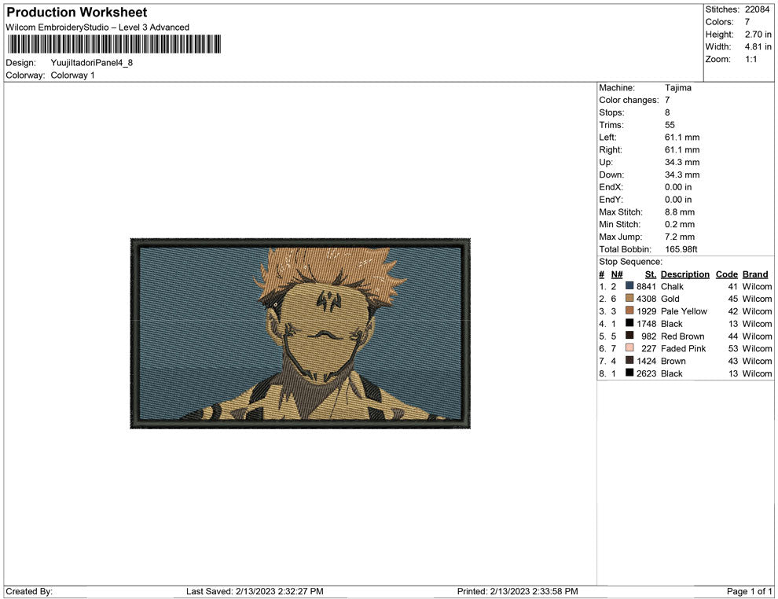The width and height of the screenshot is (778, 599).
Task: Click the Pale Yellow description text
Action: click(x=684, y=311)
